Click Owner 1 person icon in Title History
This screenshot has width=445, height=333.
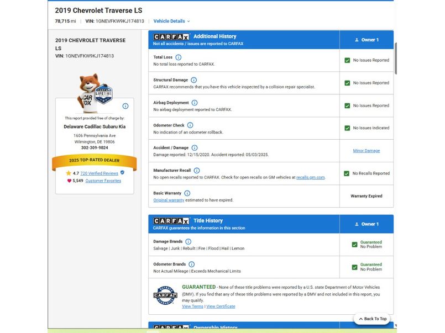click(x=357, y=224)
